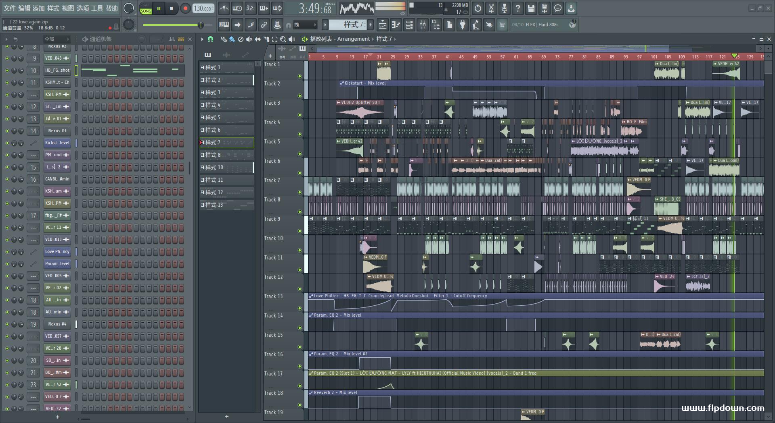This screenshot has width=775, height=423.
Task: Open the snap setting dropdown labeled 线
Action: tap(304, 25)
